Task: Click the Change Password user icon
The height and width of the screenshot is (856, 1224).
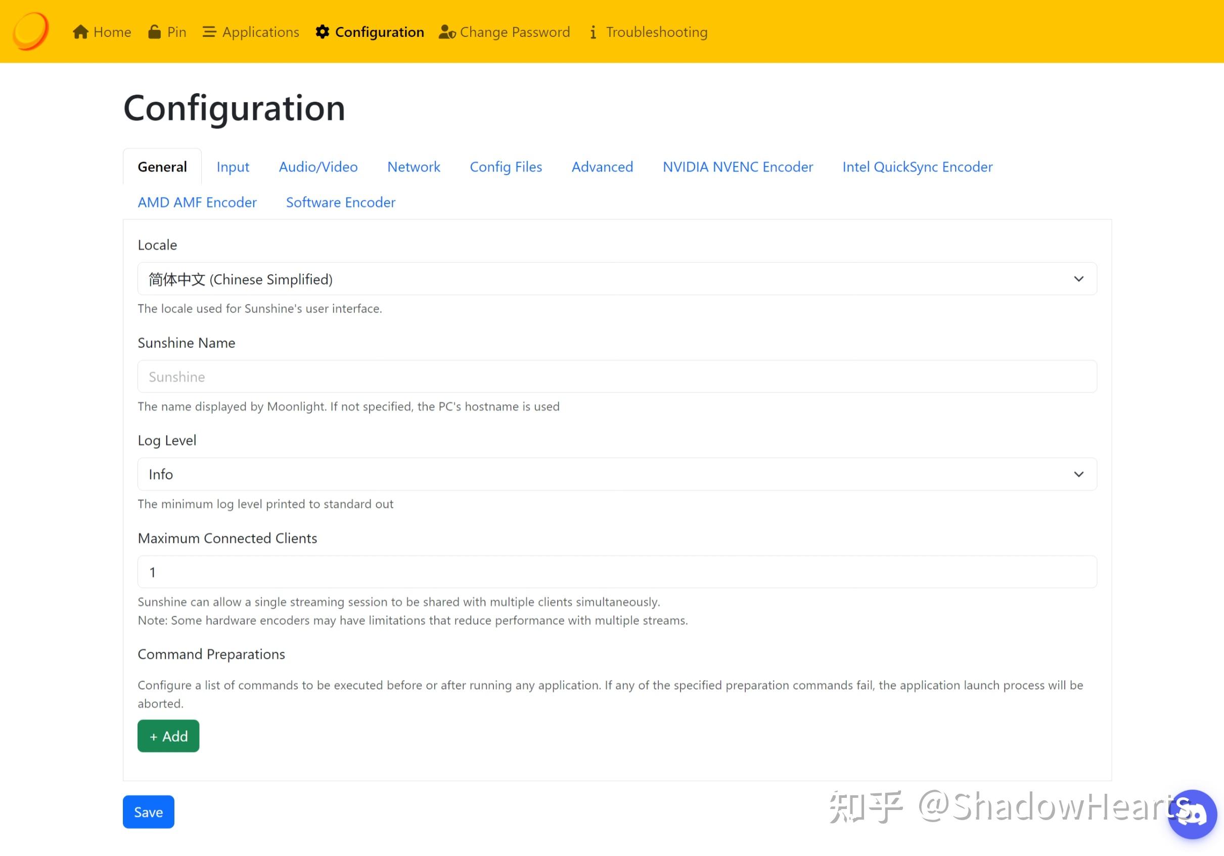Action: (x=447, y=32)
